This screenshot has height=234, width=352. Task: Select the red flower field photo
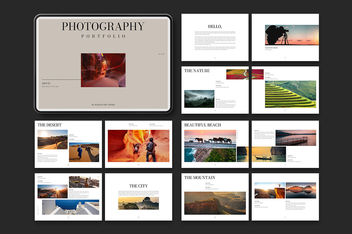click(x=245, y=74)
